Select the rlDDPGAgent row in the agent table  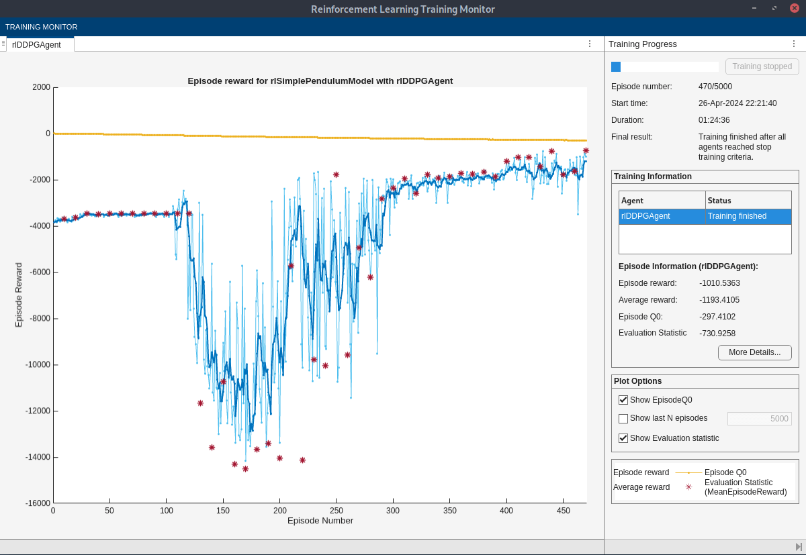point(672,216)
